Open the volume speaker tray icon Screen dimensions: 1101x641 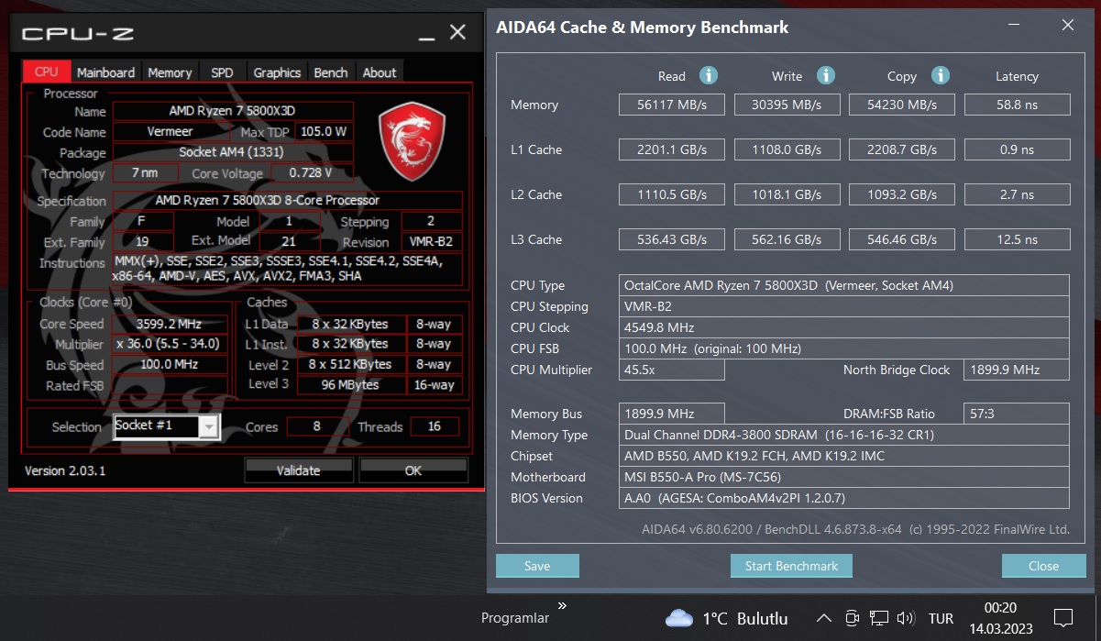906,618
